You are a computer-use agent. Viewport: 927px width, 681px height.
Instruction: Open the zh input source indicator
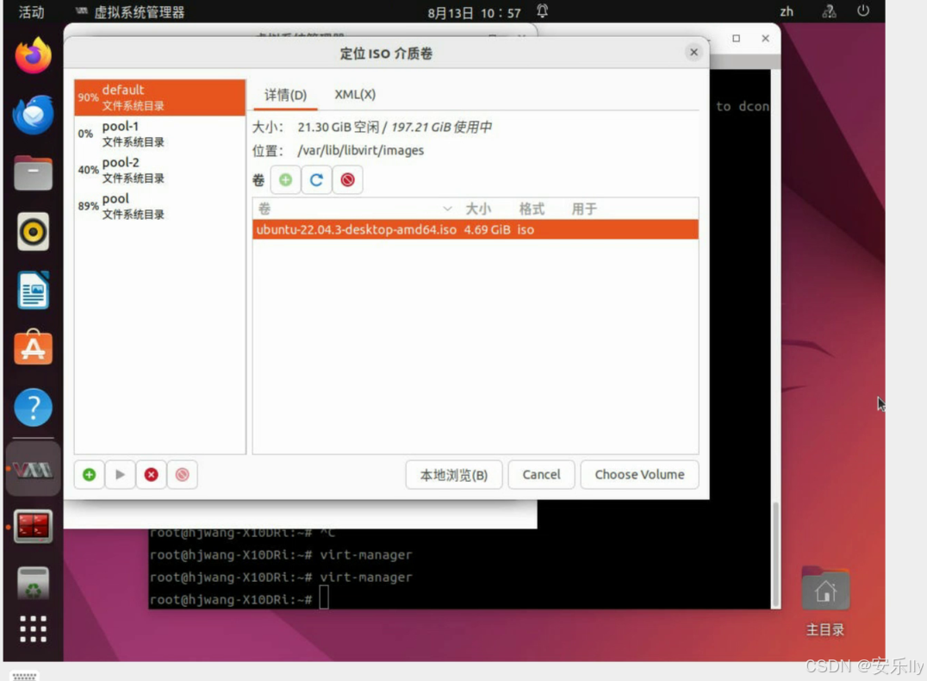point(787,11)
